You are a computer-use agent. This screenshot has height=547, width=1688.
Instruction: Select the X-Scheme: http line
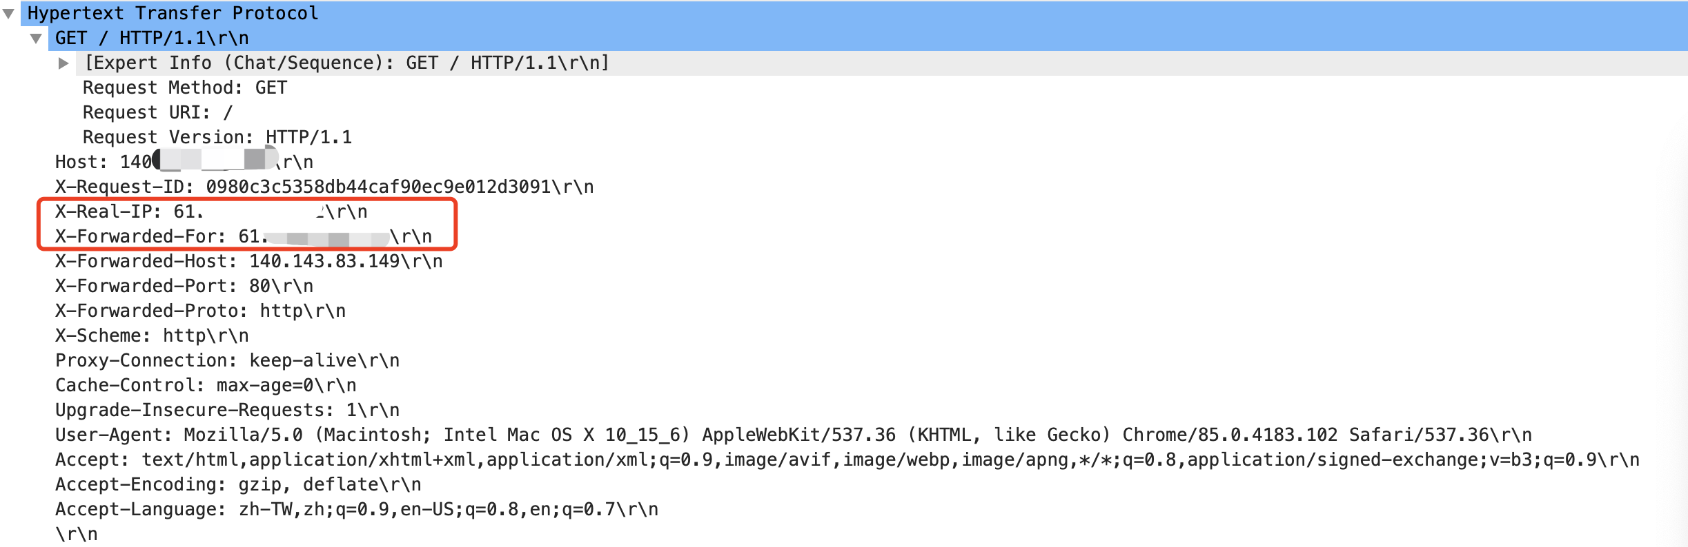point(152,336)
